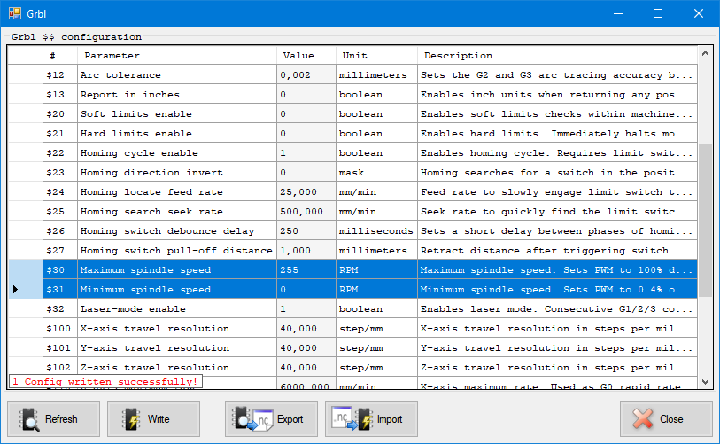
Task: Click the Description column header
Action: coord(557,56)
